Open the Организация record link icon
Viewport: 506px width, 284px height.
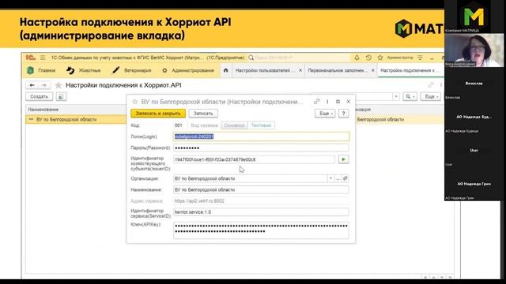(x=345, y=178)
